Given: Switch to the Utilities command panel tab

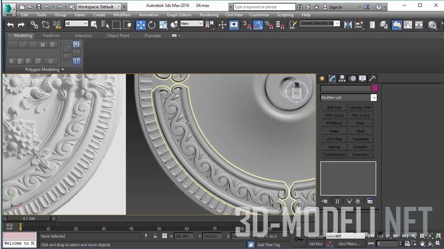Looking at the screenshot, I should click(x=373, y=78).
